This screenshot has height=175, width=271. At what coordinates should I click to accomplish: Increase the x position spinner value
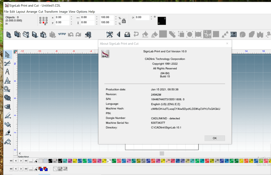[x=71, y=16]
